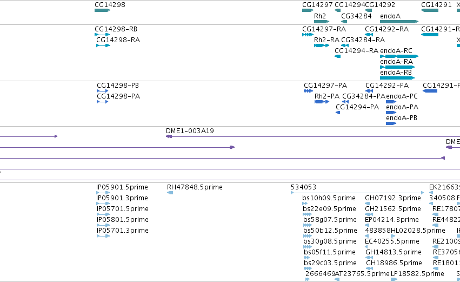The image size is (460, 282).
Task: Click the DME1-003A19 BAC label
Action: [190, 131]
